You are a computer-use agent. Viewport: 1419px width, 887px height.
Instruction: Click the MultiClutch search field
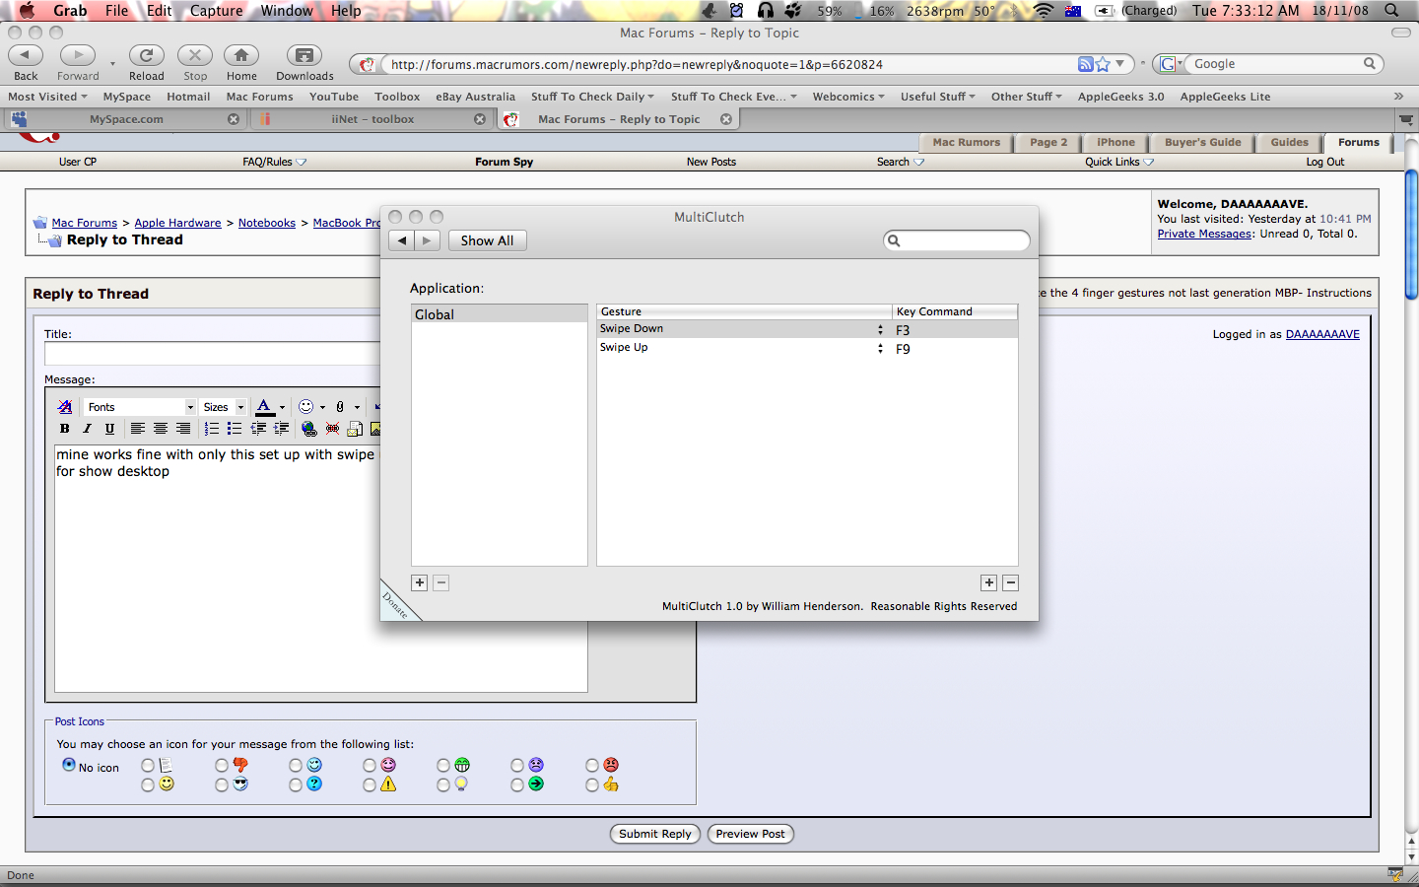957,240
